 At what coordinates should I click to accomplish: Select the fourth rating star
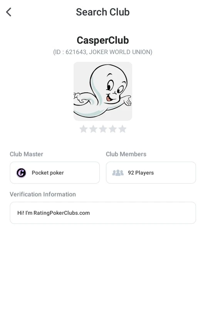pyautogui.click(x=113, y=129)
